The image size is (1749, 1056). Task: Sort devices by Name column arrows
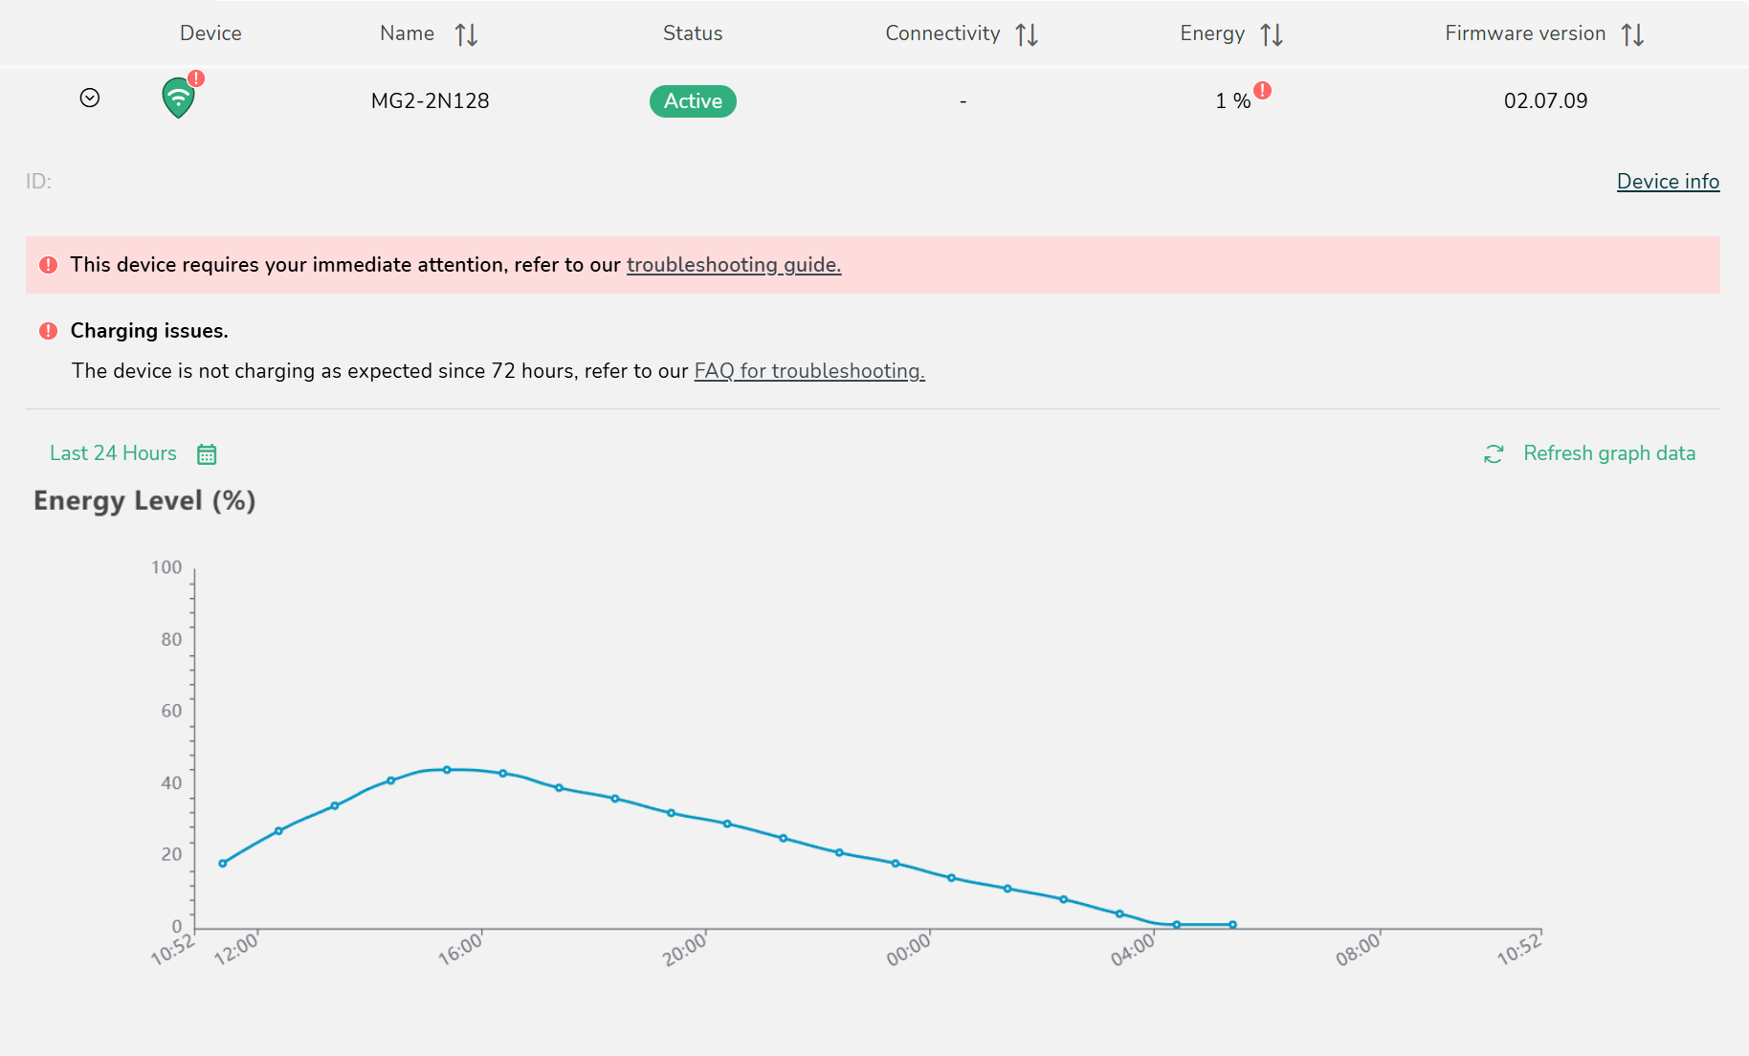click(466, 34)
